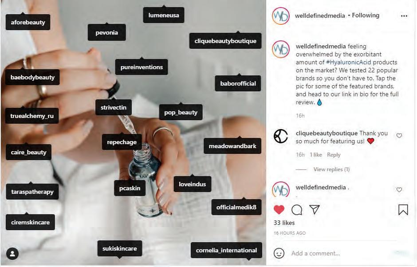Click the 33 likes count
The image size is (417, 267).
tap(284, 223)
